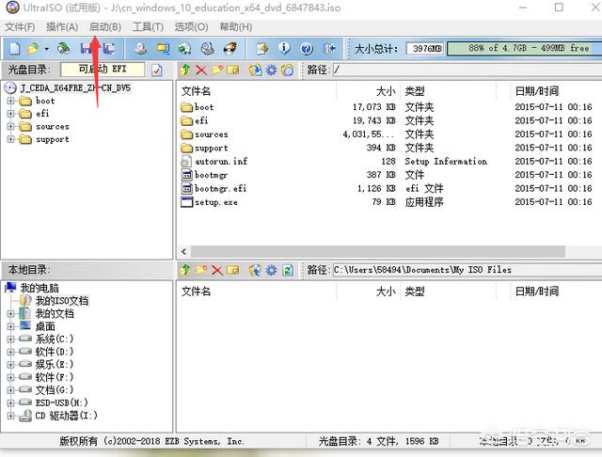Create new folder in disc panel
Viewport: 602px width, 457px height.
click(x=217, y=70)
